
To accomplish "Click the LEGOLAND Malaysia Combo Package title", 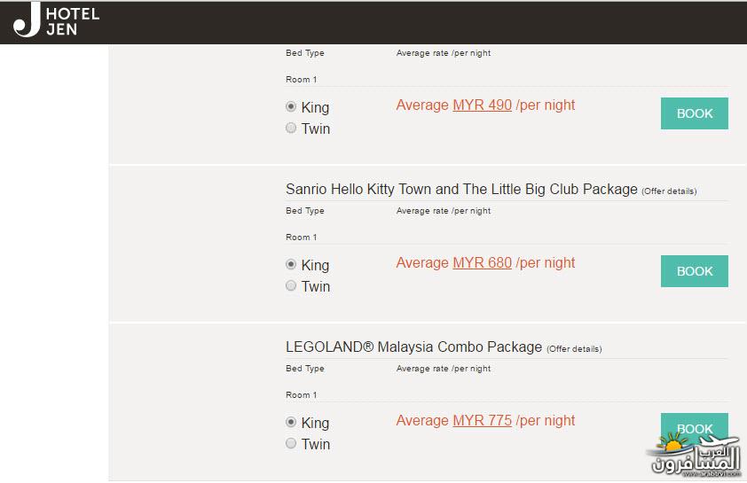I will coord(414,347).
